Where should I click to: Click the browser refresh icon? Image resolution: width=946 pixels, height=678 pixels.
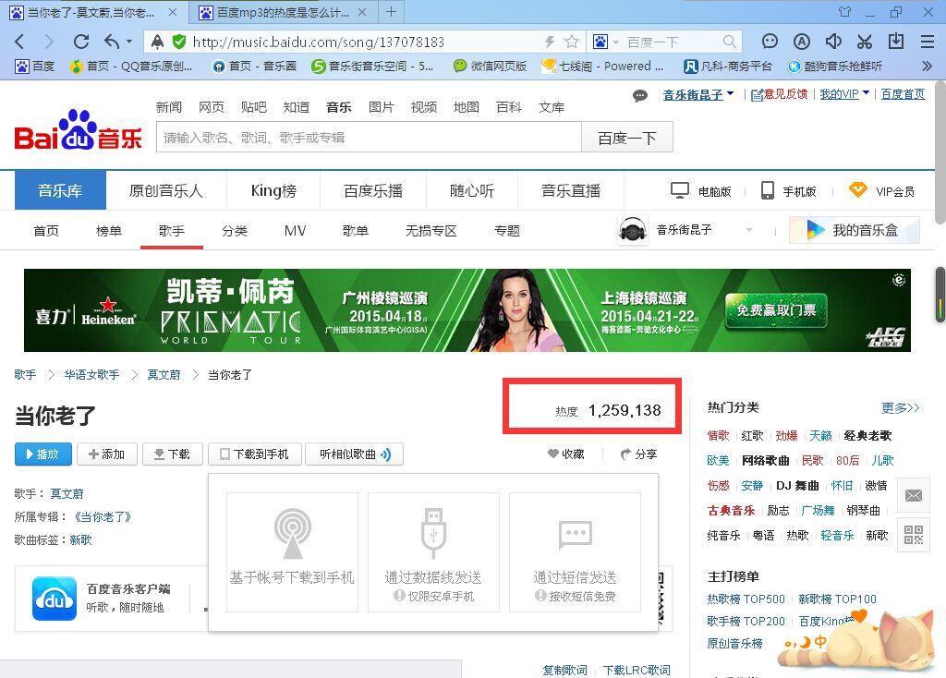(80, 42)
